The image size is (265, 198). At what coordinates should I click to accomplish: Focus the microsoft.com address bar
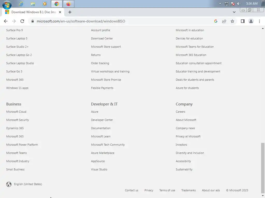(x=81, y=21)
